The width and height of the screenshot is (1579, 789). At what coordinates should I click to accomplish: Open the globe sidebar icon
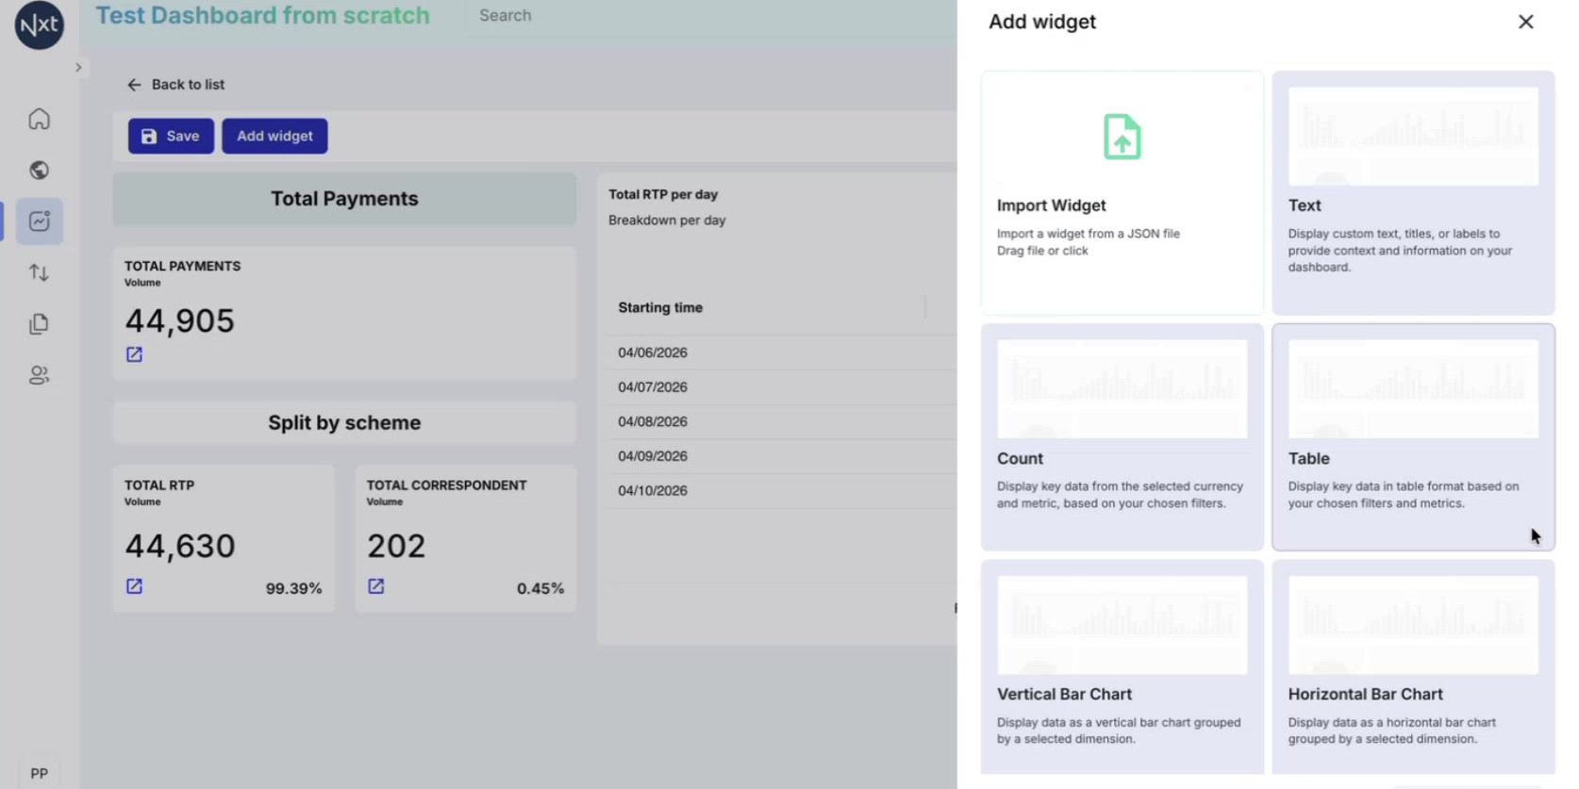tap(39, 170)
